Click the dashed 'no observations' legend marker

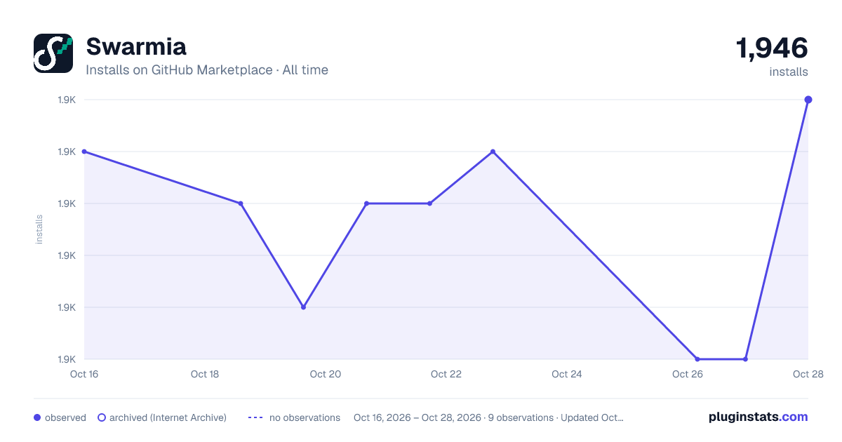click(x=255, y=417)
